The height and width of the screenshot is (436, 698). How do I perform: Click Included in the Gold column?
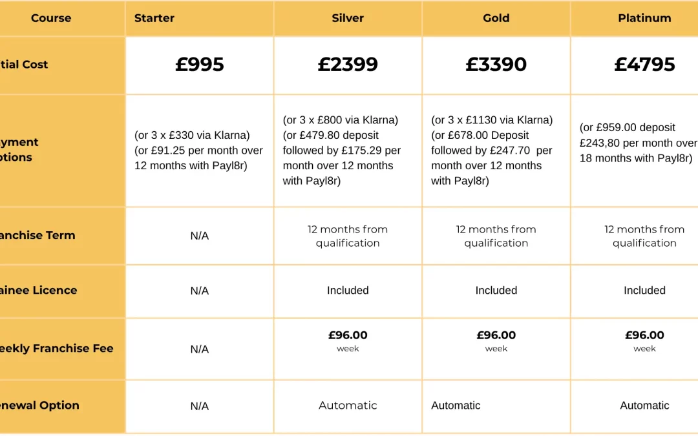tap(496, 291)
